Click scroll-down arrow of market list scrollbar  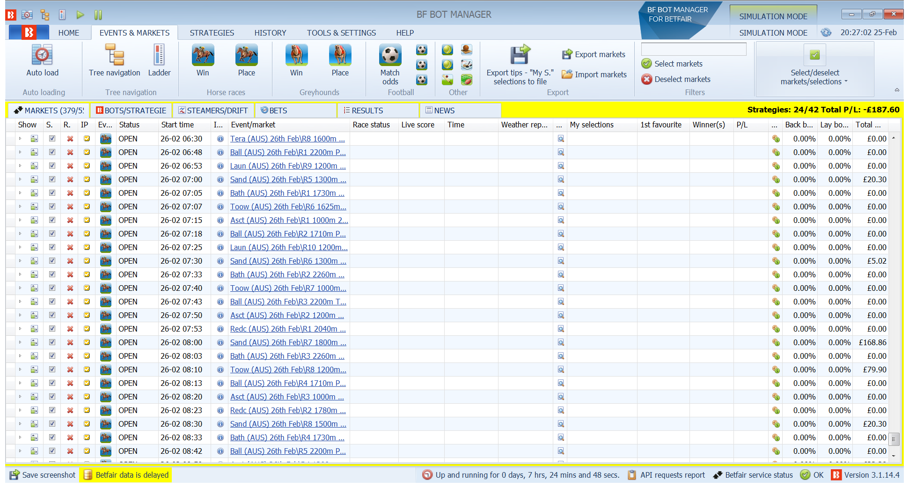tap(894, 456)
